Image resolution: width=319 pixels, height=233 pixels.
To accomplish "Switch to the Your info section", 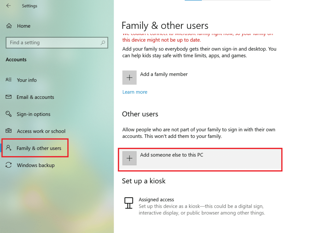I will (x=27, y=80).
